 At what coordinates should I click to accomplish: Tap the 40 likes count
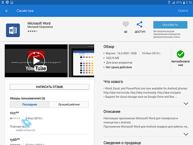pyautogui.click(x=125, y=32)
